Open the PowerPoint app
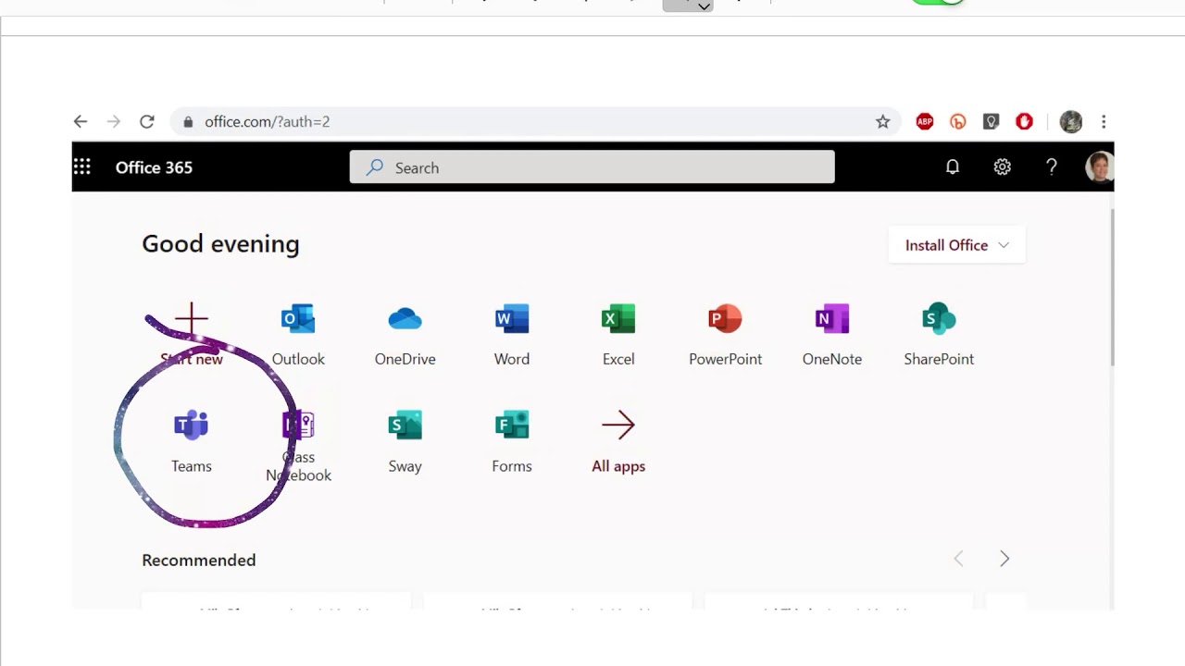Image resolution: width=1185 pixels, height=666 pixels. (725, 335)
